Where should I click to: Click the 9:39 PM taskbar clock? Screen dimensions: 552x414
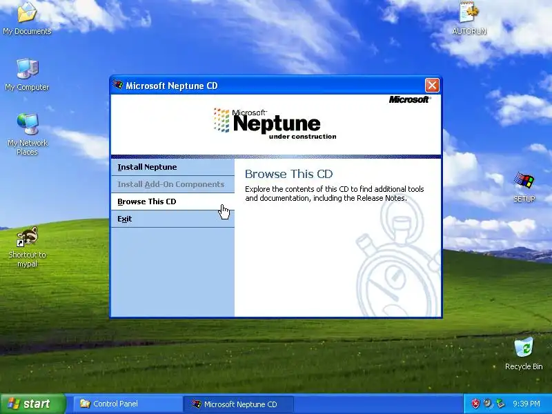526,404
